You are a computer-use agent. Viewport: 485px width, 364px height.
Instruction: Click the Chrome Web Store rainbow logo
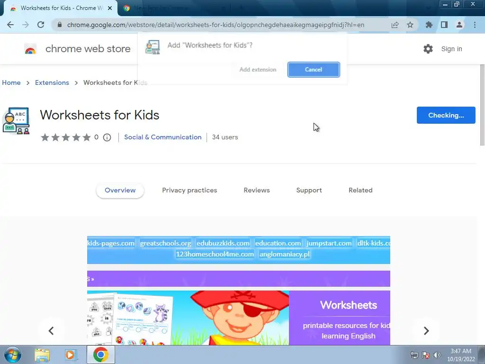[x=30, y=49]
